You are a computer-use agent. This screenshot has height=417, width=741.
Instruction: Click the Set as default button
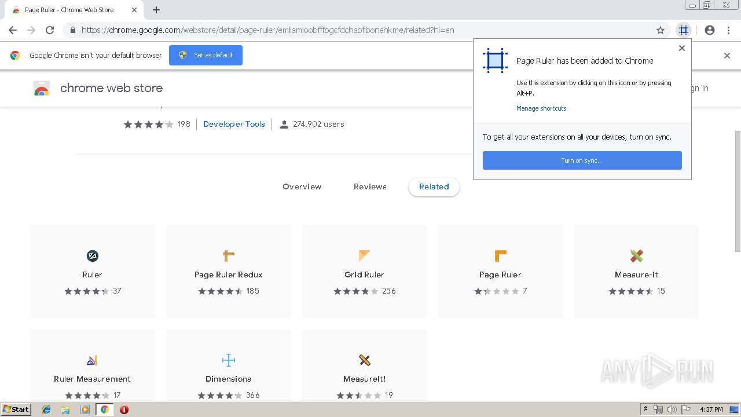tap(206, 55)
